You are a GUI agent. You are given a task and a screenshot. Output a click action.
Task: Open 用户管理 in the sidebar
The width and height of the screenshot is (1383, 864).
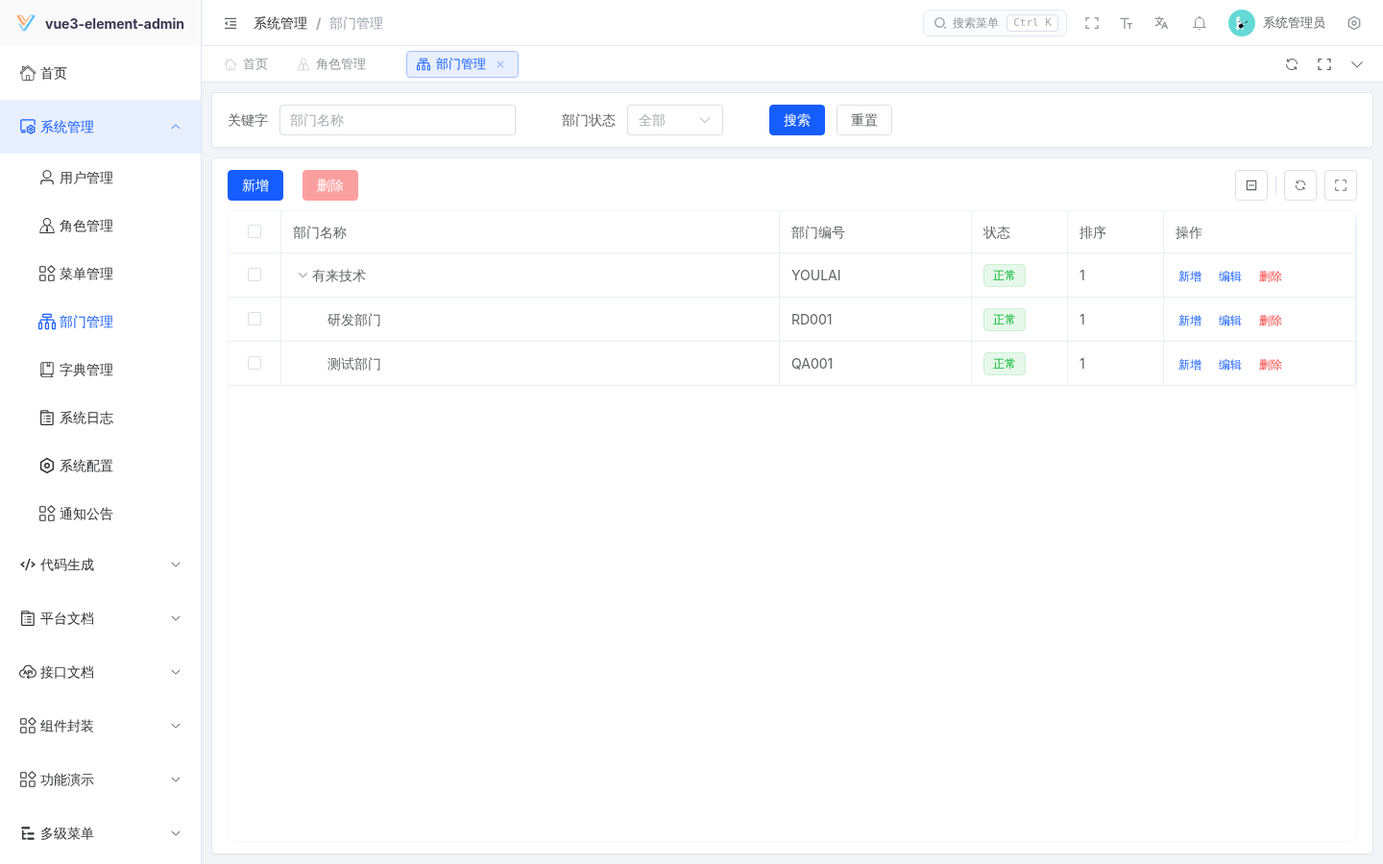(101, 178)
